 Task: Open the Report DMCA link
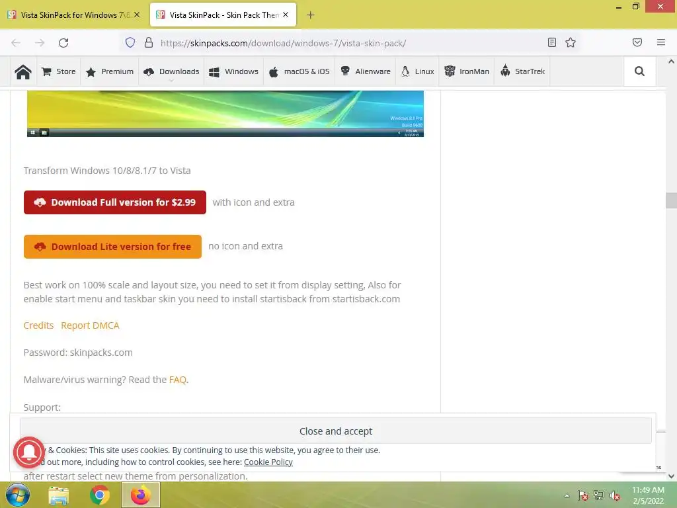(x=90, y=325)
